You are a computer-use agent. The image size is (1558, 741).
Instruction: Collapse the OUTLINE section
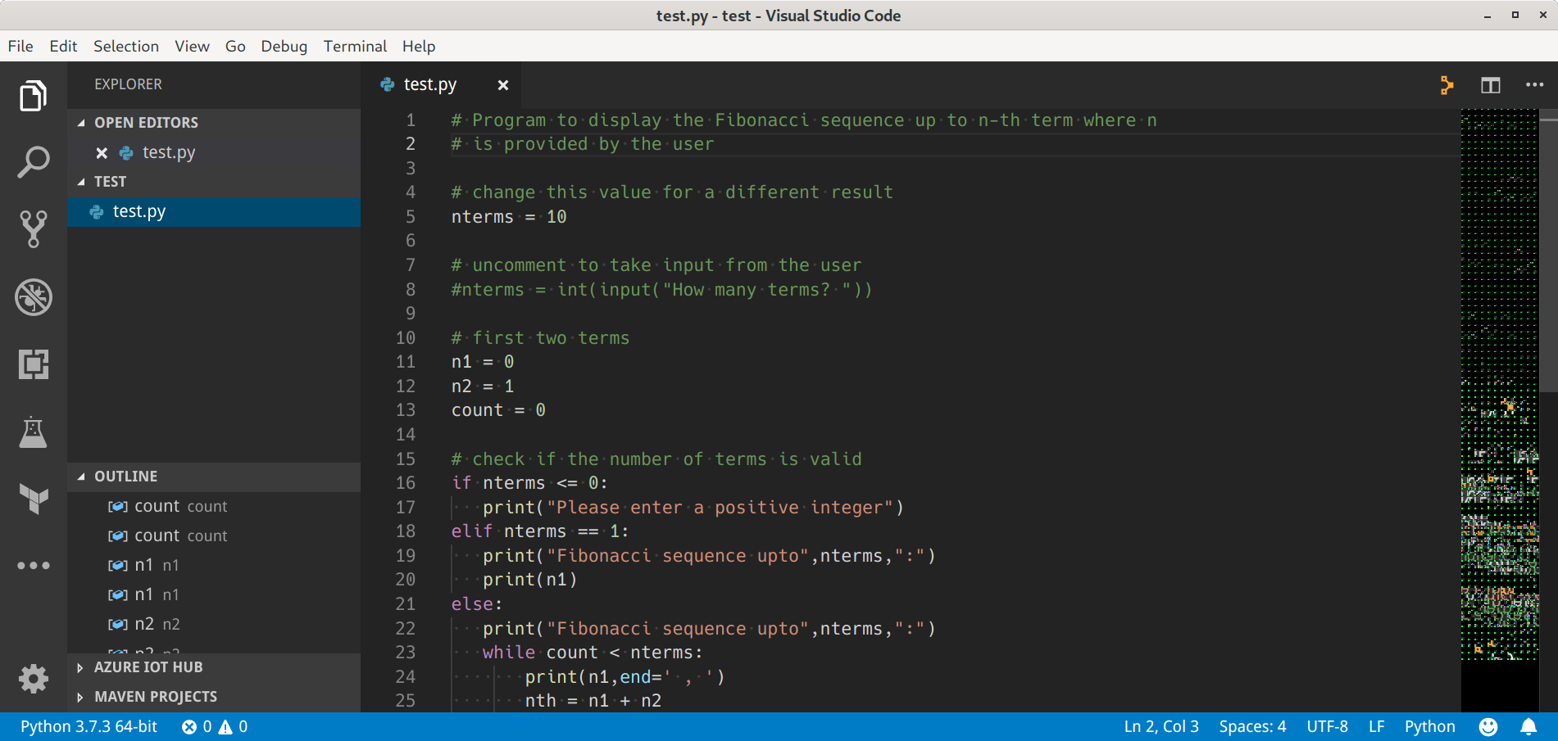125,476
